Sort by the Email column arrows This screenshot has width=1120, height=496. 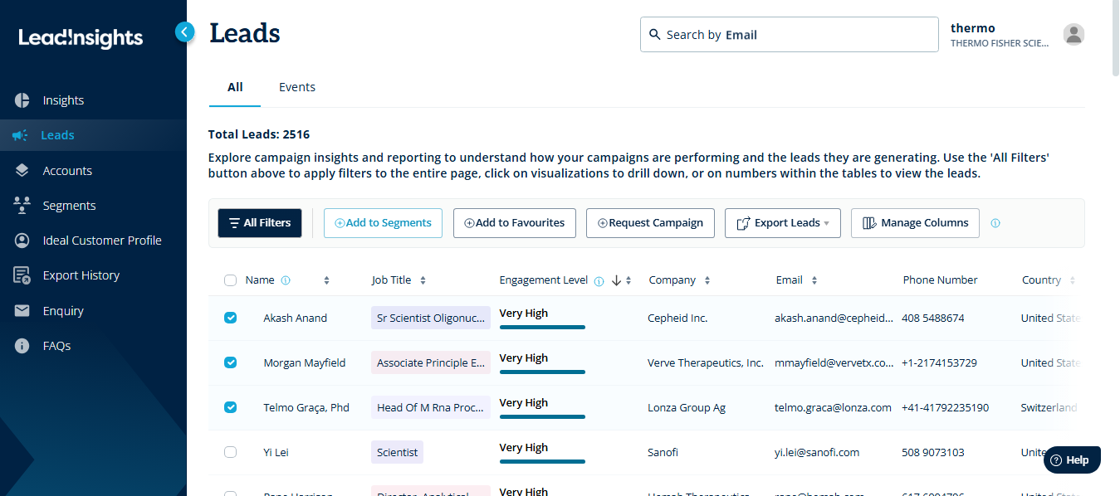coord(814,280)
